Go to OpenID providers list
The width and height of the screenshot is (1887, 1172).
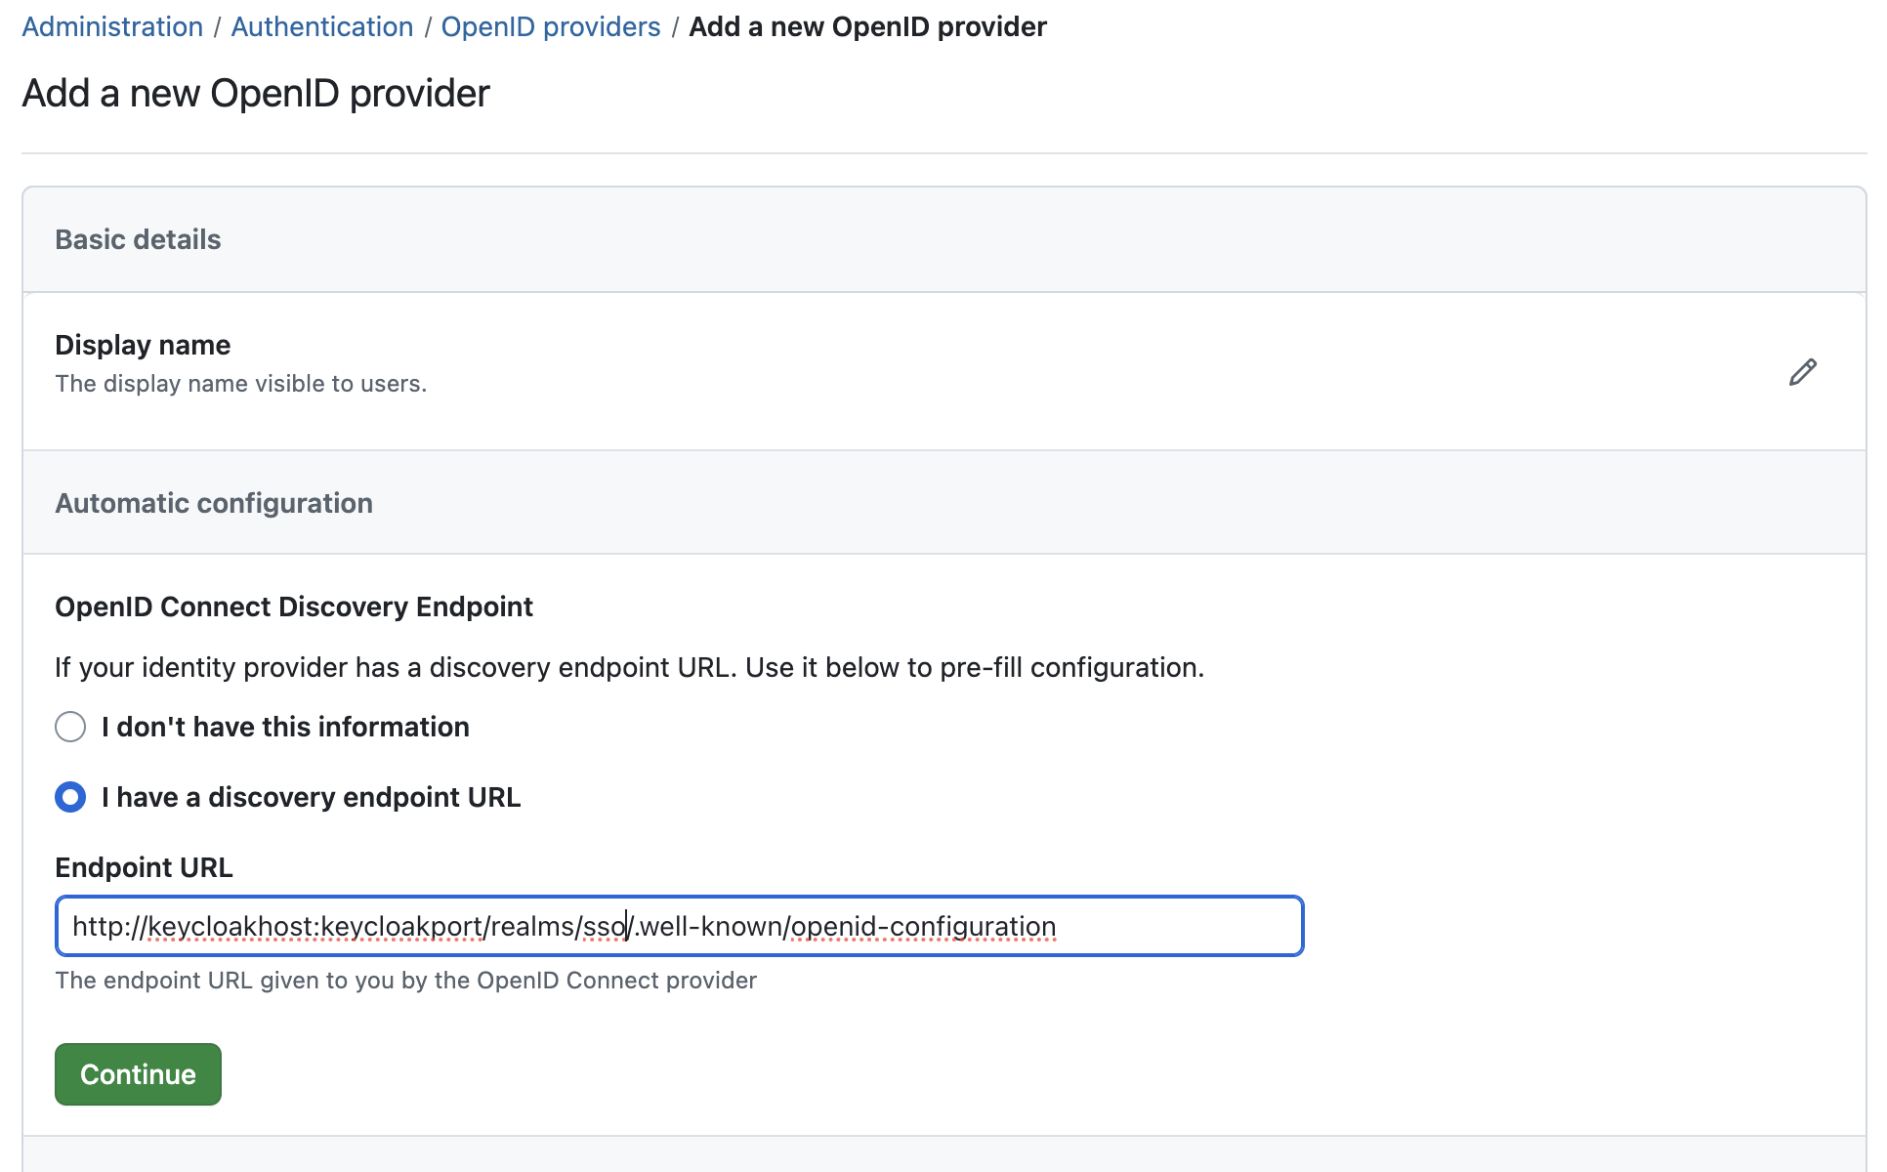[551, 26]
